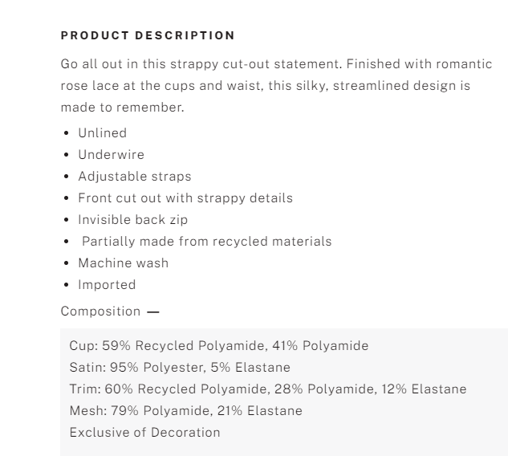Screen dimensions: 520x456
Task: Click the 'rose lace at the cups' line
Action: [266, 86]
